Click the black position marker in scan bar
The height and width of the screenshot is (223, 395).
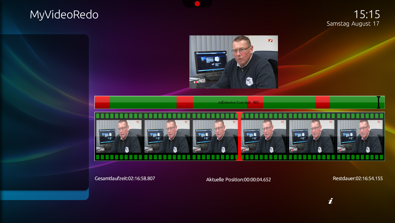378,102
